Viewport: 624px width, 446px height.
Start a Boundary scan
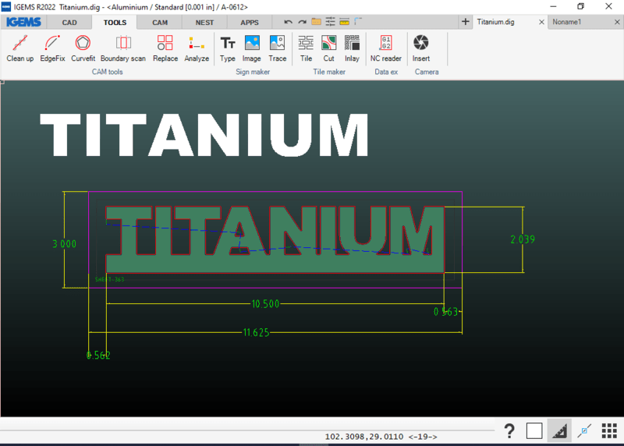(x=123, y=48)
